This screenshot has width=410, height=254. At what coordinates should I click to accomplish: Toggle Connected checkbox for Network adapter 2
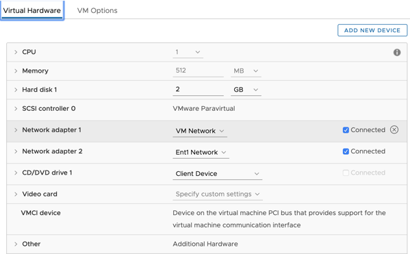click(346, 151)
